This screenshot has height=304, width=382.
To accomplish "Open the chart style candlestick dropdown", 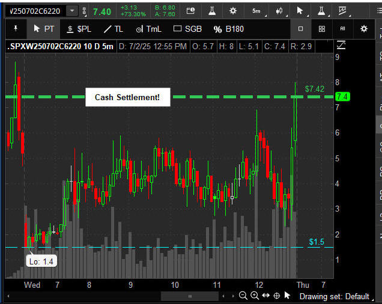I will 279,11.
